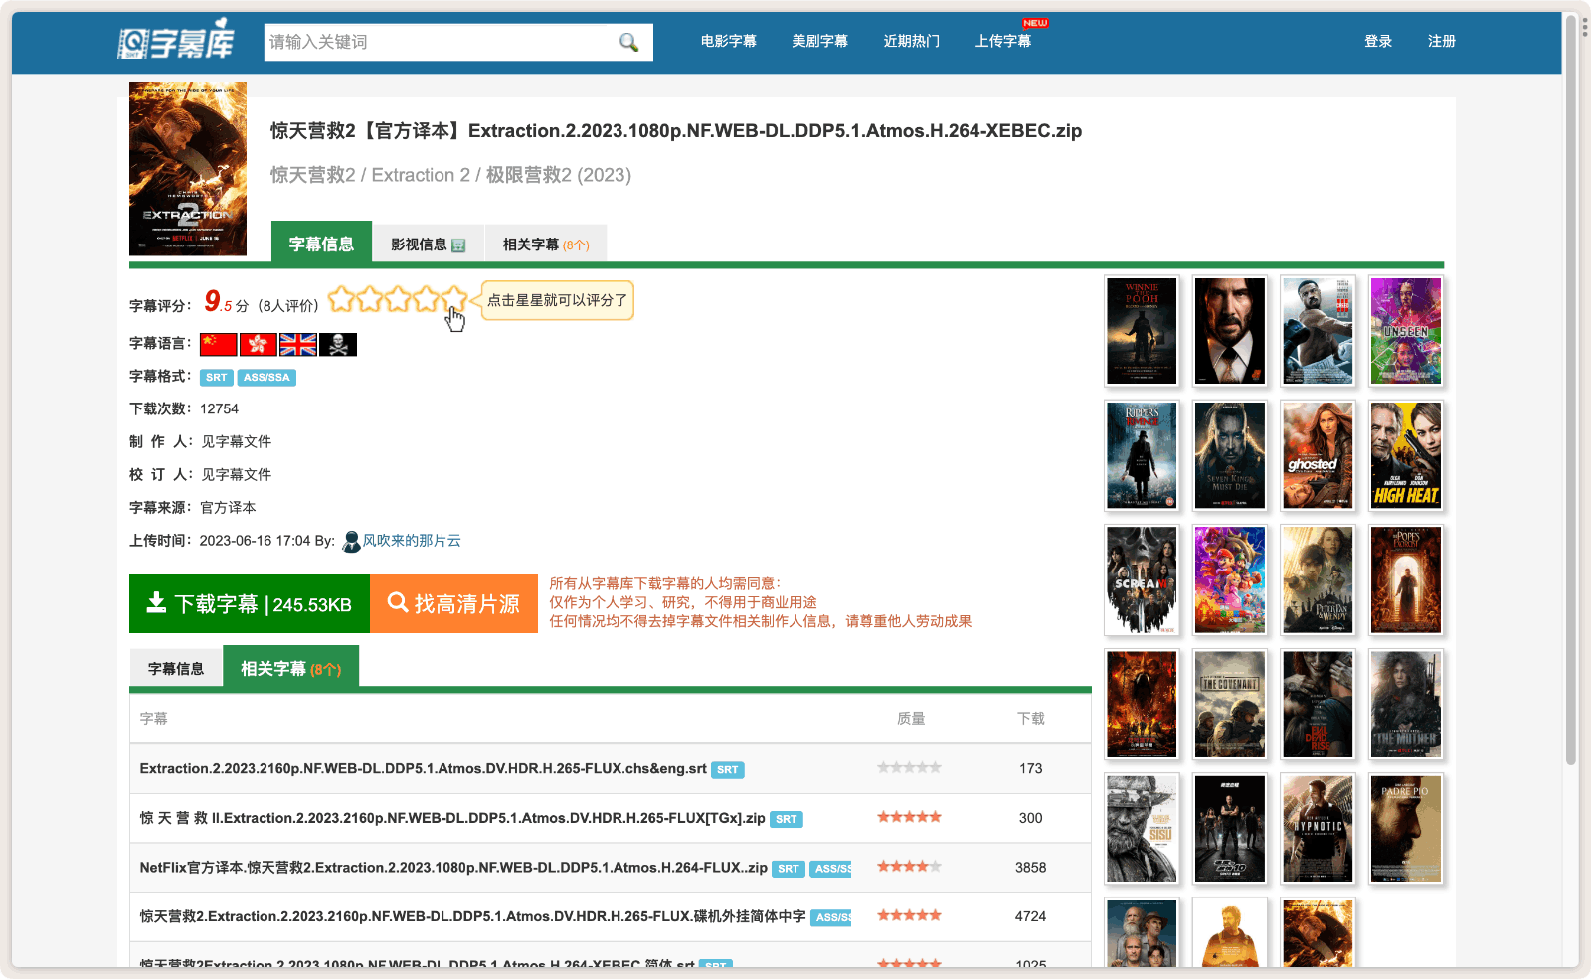Open uploader 风吹来的那片云 profile link
The image size is (1591, 979).
(412, 541)
